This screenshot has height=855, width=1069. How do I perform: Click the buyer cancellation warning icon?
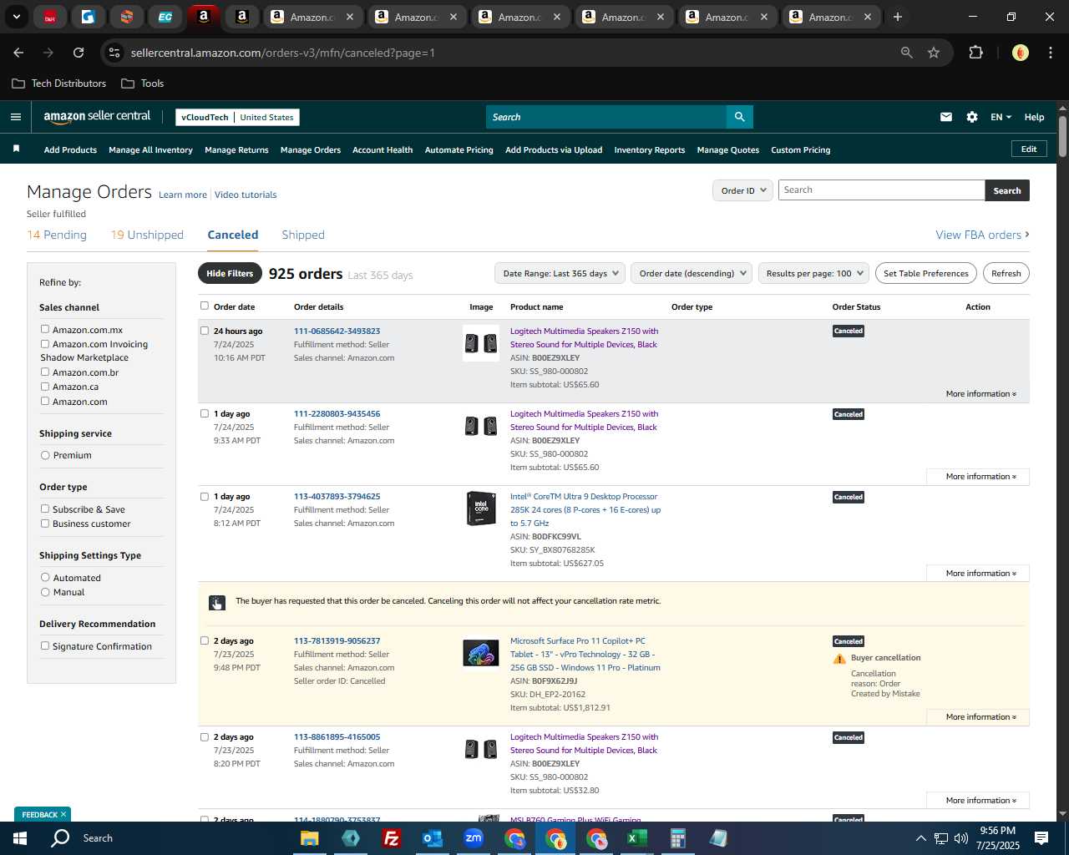(839, 659)
